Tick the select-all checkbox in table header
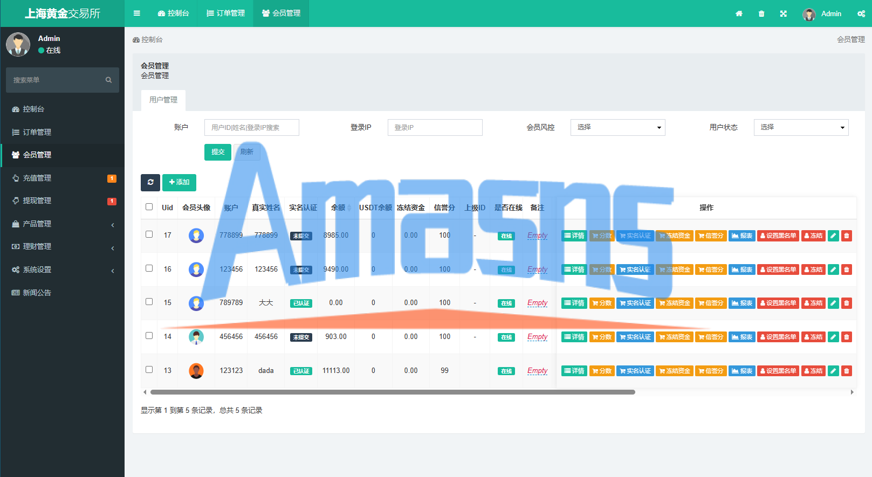Viewport: 872px width, 477px height. [x=149, y=207]
